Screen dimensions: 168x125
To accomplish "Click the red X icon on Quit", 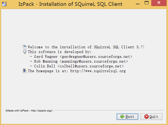I will pyautogui.click(x=146, y=117).
